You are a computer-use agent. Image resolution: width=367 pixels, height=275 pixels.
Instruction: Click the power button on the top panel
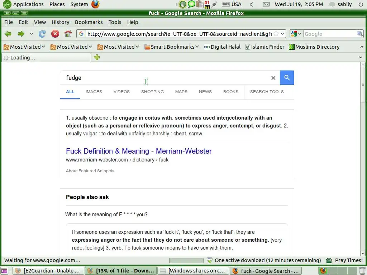click(361, 4)
